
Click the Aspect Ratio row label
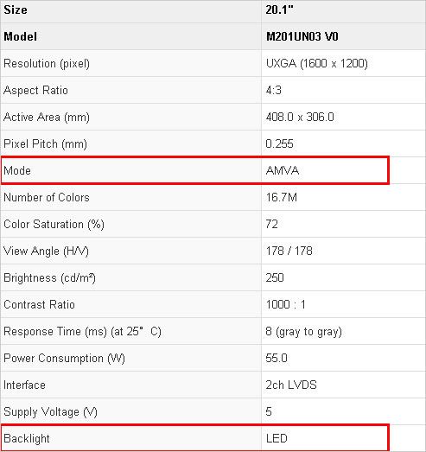click(35, 90)
